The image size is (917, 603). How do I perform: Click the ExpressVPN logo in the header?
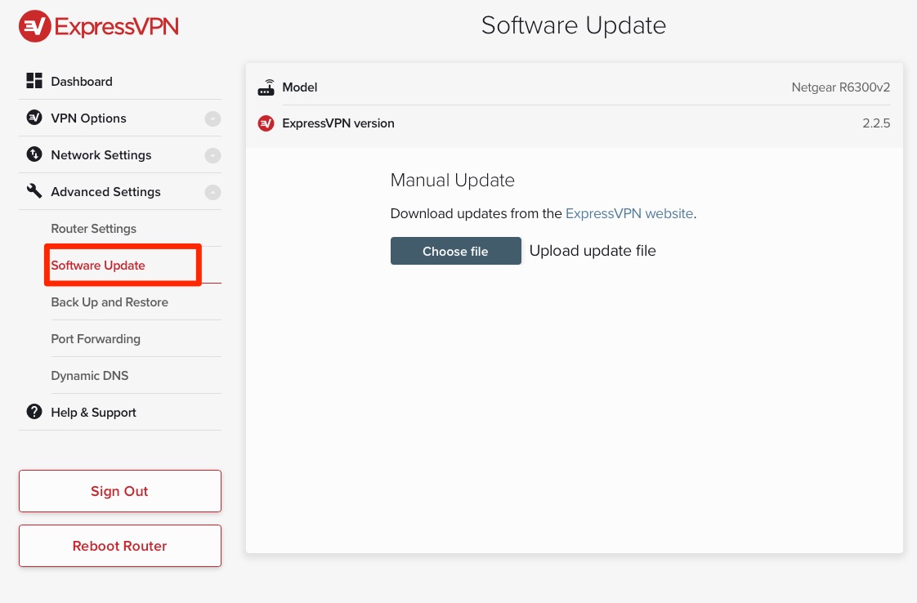click(97, 25)
